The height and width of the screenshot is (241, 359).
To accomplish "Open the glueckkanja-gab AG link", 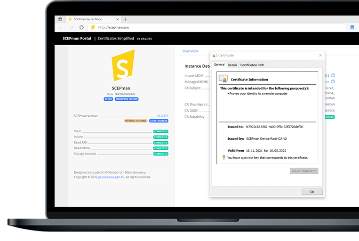I will click(111, 177).
